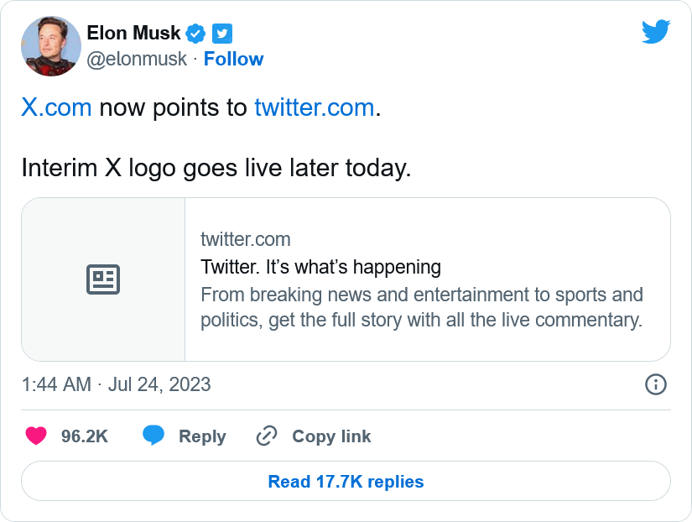Click the Reply text label

click(x=202, y=436)
